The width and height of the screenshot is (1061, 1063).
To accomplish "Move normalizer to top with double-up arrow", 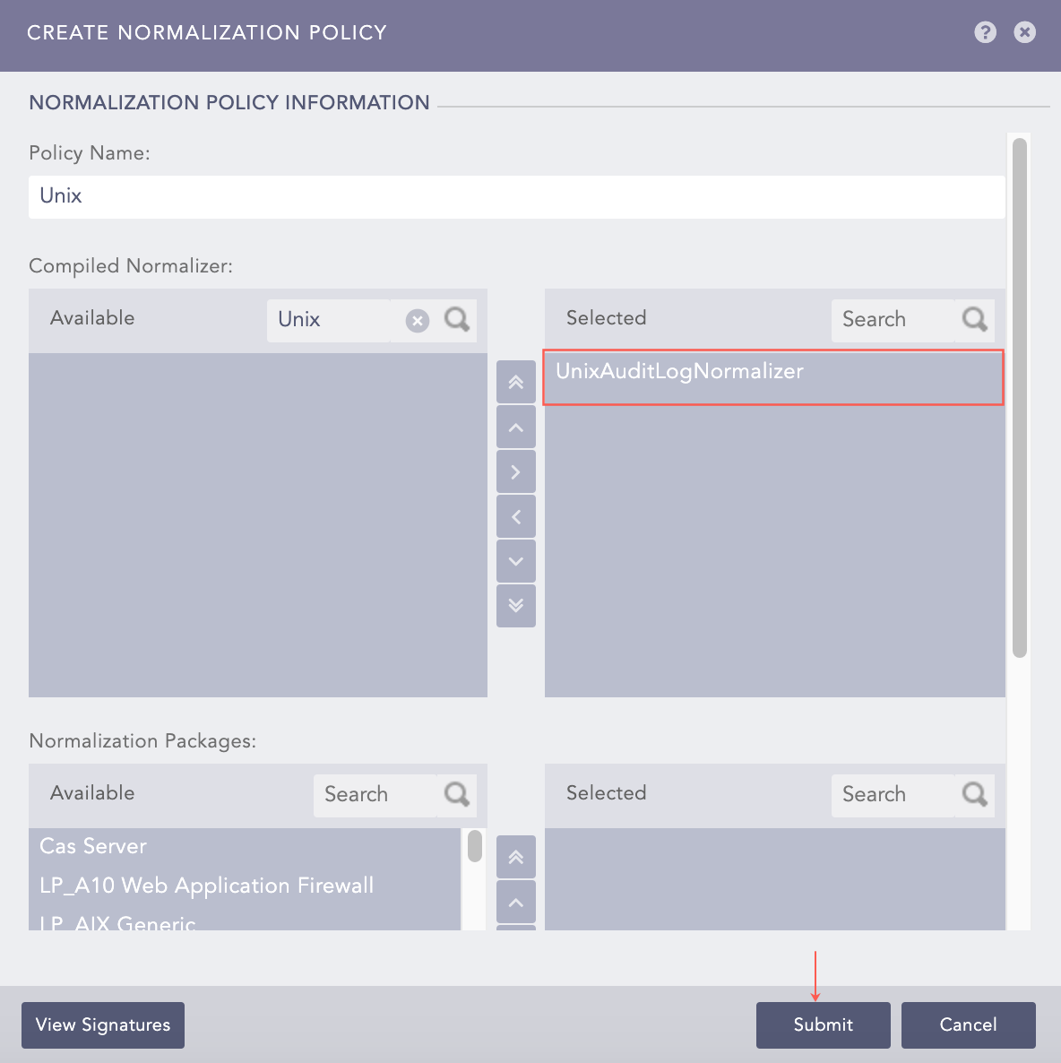I will tap(516, 383).
